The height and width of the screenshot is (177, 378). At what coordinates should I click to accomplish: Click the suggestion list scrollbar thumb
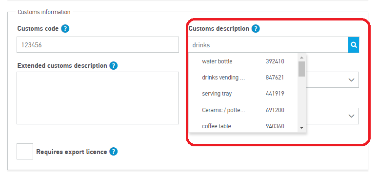click(301, 69)
